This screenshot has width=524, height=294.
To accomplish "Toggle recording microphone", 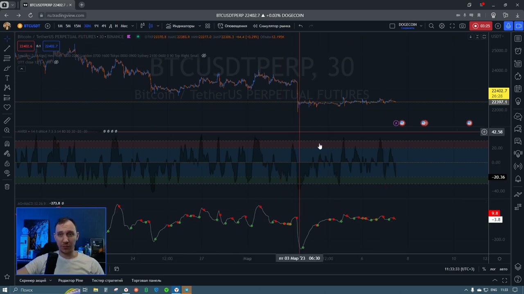I will (508, 26).
